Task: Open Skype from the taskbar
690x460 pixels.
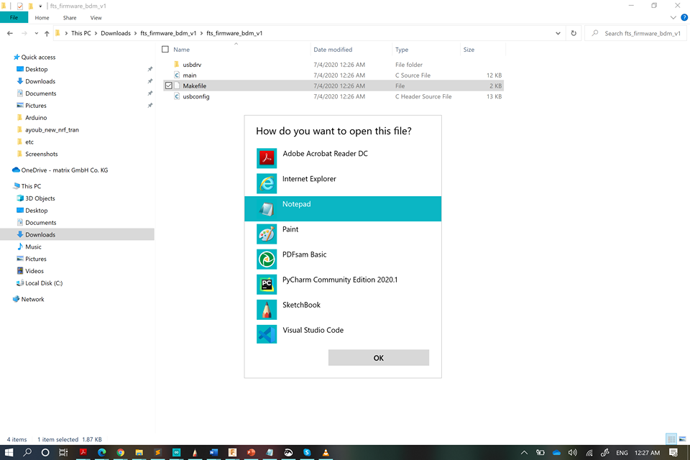Action: 307,453
